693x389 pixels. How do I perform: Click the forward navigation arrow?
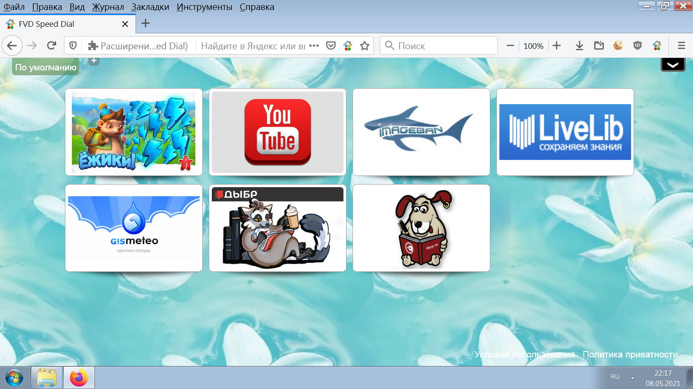point(32,45)
